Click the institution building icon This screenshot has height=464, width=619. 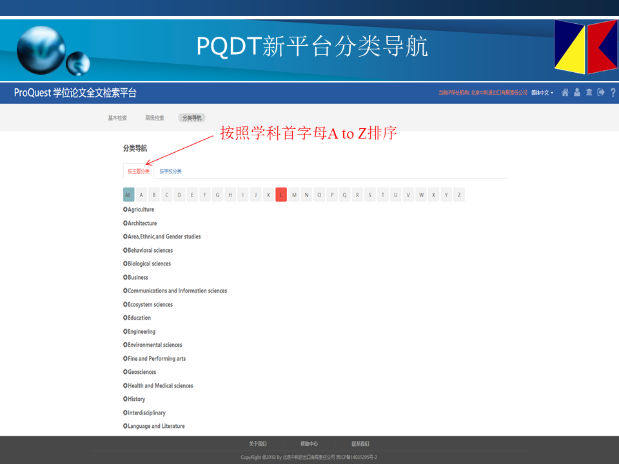tap(589, 93)
